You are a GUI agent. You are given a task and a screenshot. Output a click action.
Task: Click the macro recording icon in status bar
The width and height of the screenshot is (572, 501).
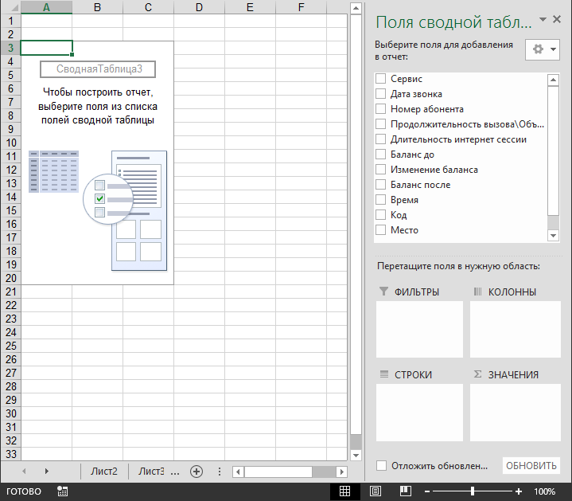(62, 491)
